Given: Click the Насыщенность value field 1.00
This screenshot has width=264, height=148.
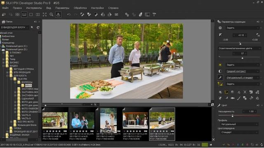Looking at the screenshot, I should pos(251,111).
